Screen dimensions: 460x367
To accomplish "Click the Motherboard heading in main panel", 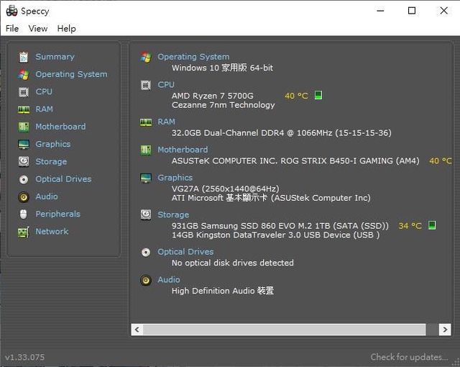I will tap(183, 150).
